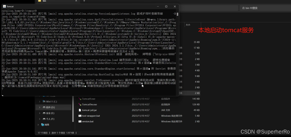The width and height of the screenshot is (291, 137).
Task: Click Windows 批处理文件 in version.bat row
Action: 172,121
